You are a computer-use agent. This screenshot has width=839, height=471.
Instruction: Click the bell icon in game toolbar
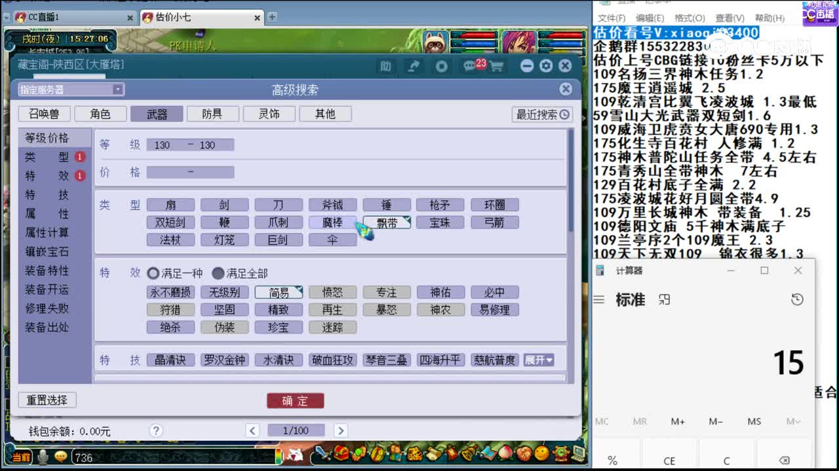click(469, 453)
